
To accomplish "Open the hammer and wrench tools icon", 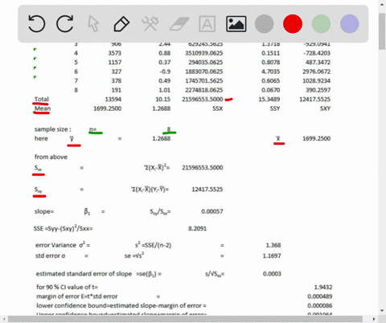I will click(x=150, y=24).
